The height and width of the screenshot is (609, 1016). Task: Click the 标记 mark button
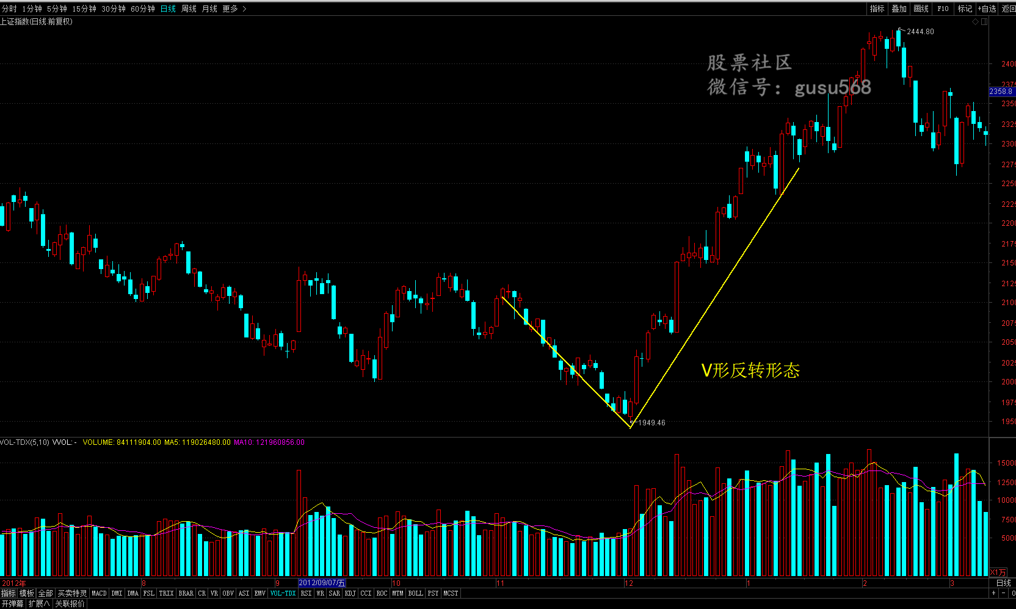tap(965, 9)
